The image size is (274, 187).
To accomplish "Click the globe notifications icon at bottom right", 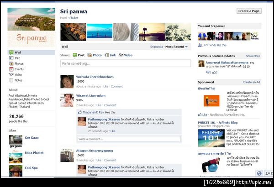I will [259, 173].
